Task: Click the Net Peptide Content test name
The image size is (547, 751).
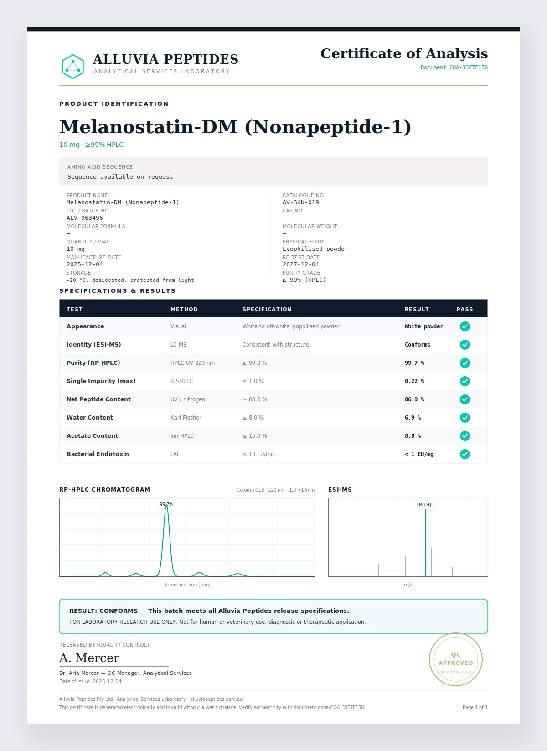Action: 98,399
